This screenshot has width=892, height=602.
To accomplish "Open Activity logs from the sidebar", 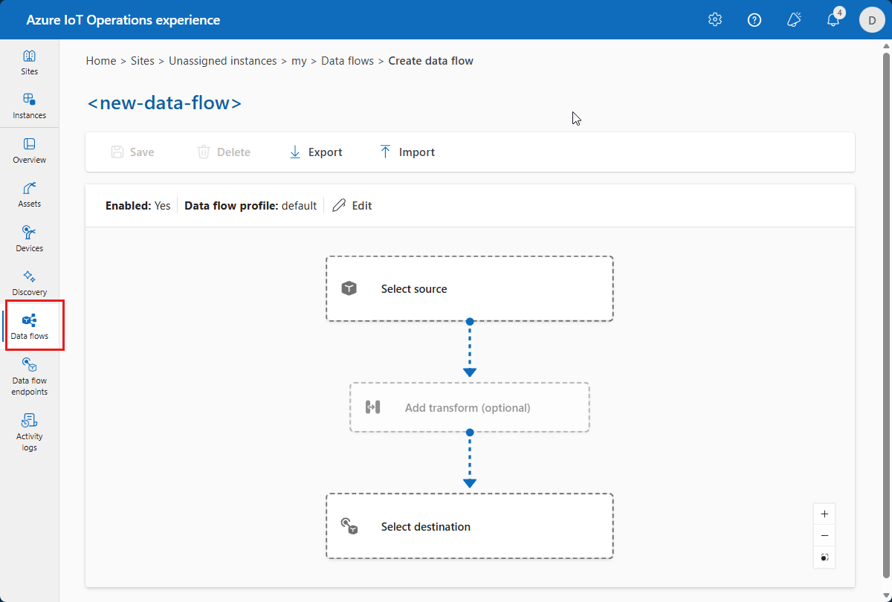I will 29,432.
